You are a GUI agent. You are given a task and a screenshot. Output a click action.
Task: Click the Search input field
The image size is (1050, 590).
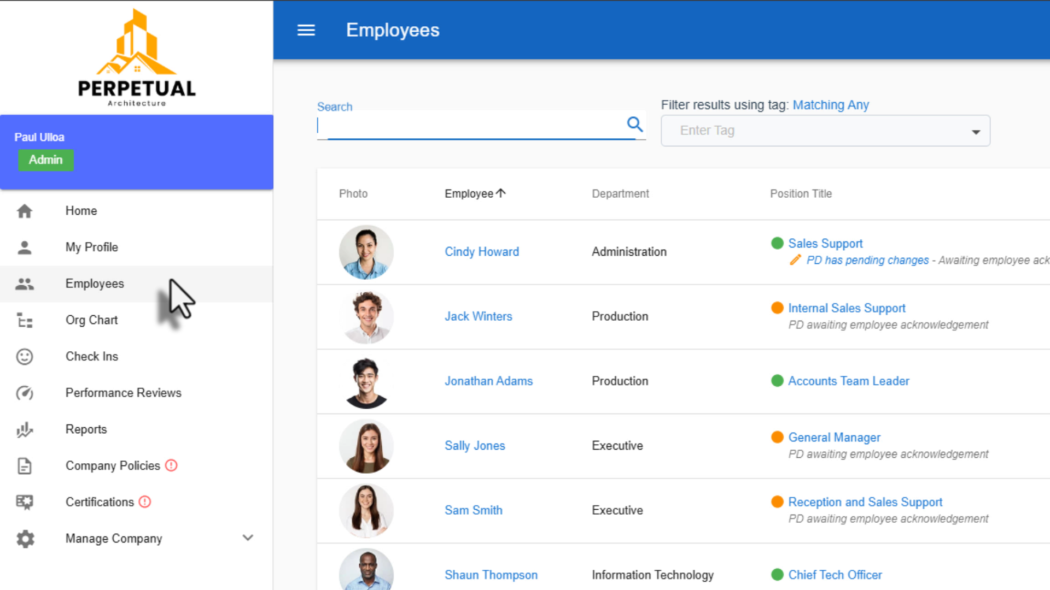coord(470,126)
